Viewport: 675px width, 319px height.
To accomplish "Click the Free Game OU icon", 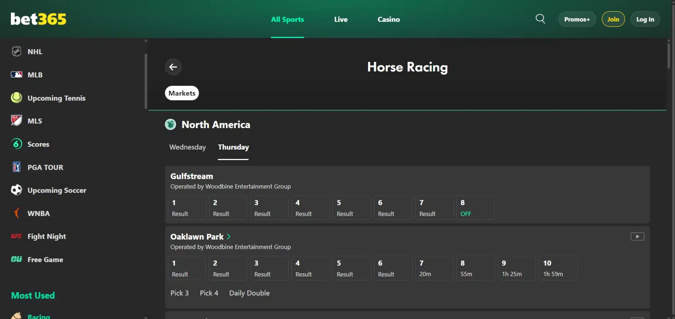I will (16, 259).
